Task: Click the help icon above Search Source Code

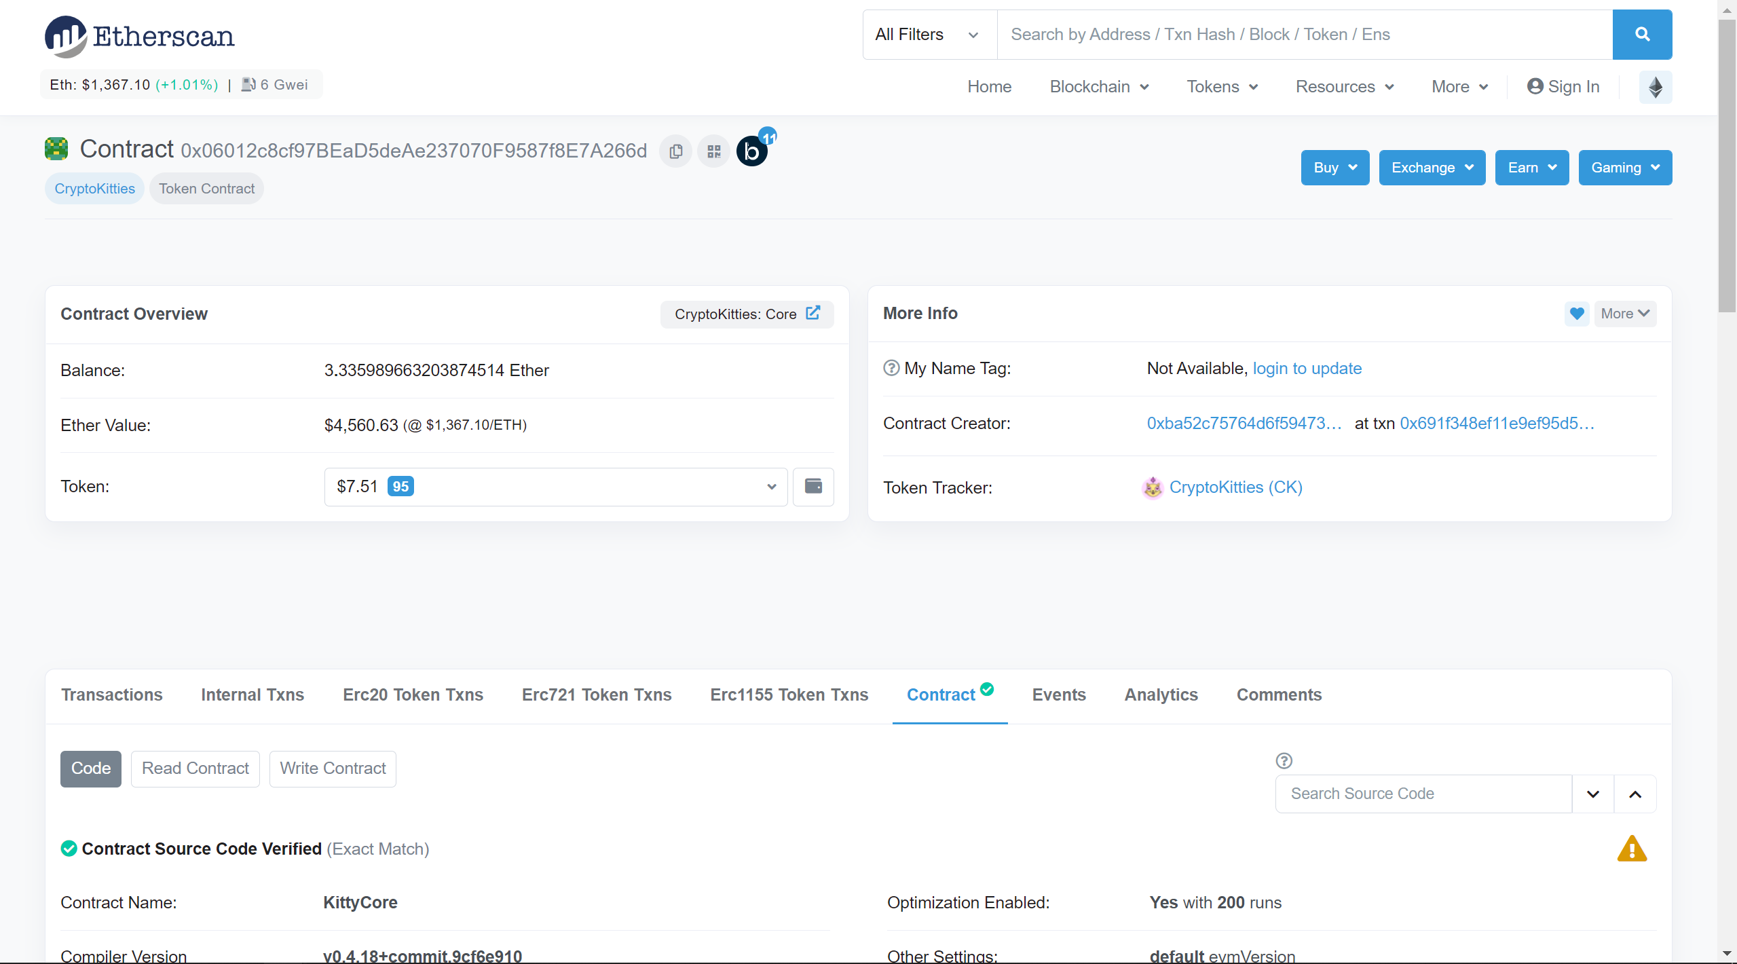Action: pos(1284,760)
